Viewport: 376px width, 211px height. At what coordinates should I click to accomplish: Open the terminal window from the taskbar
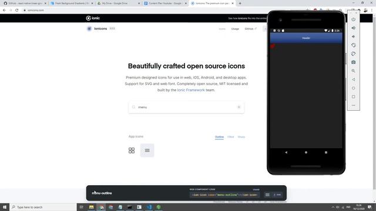tap(130, 207)
